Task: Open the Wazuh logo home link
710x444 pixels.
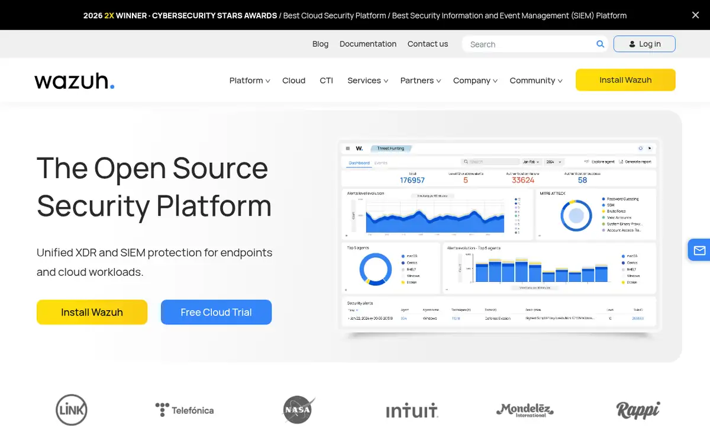Action: coord(74,81)
